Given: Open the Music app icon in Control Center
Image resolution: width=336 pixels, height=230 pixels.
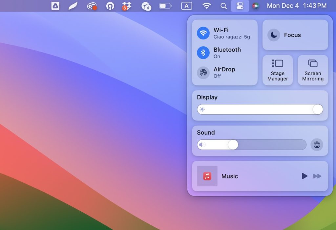Looking at the screenshot, I should pos(207,176).
